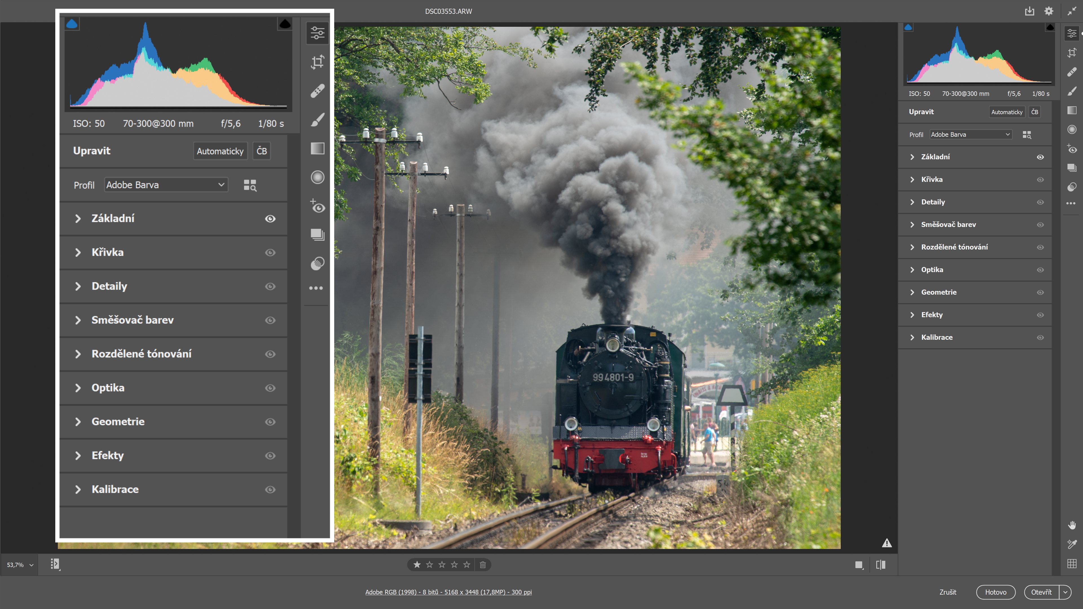This screenshot has height=609, width=1083.
Task: Select the Edit sliders tool in right toolbar
Action: click(1072, 33)
